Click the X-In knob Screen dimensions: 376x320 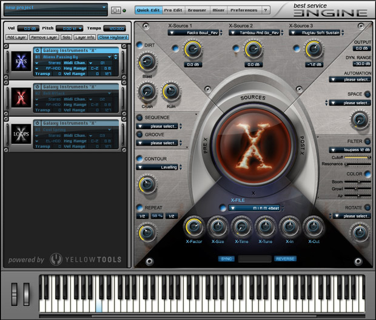coord(289,227)
